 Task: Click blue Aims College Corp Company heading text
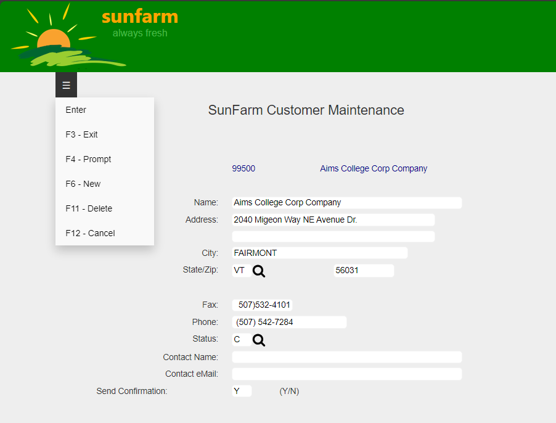[x=374, y=168]
